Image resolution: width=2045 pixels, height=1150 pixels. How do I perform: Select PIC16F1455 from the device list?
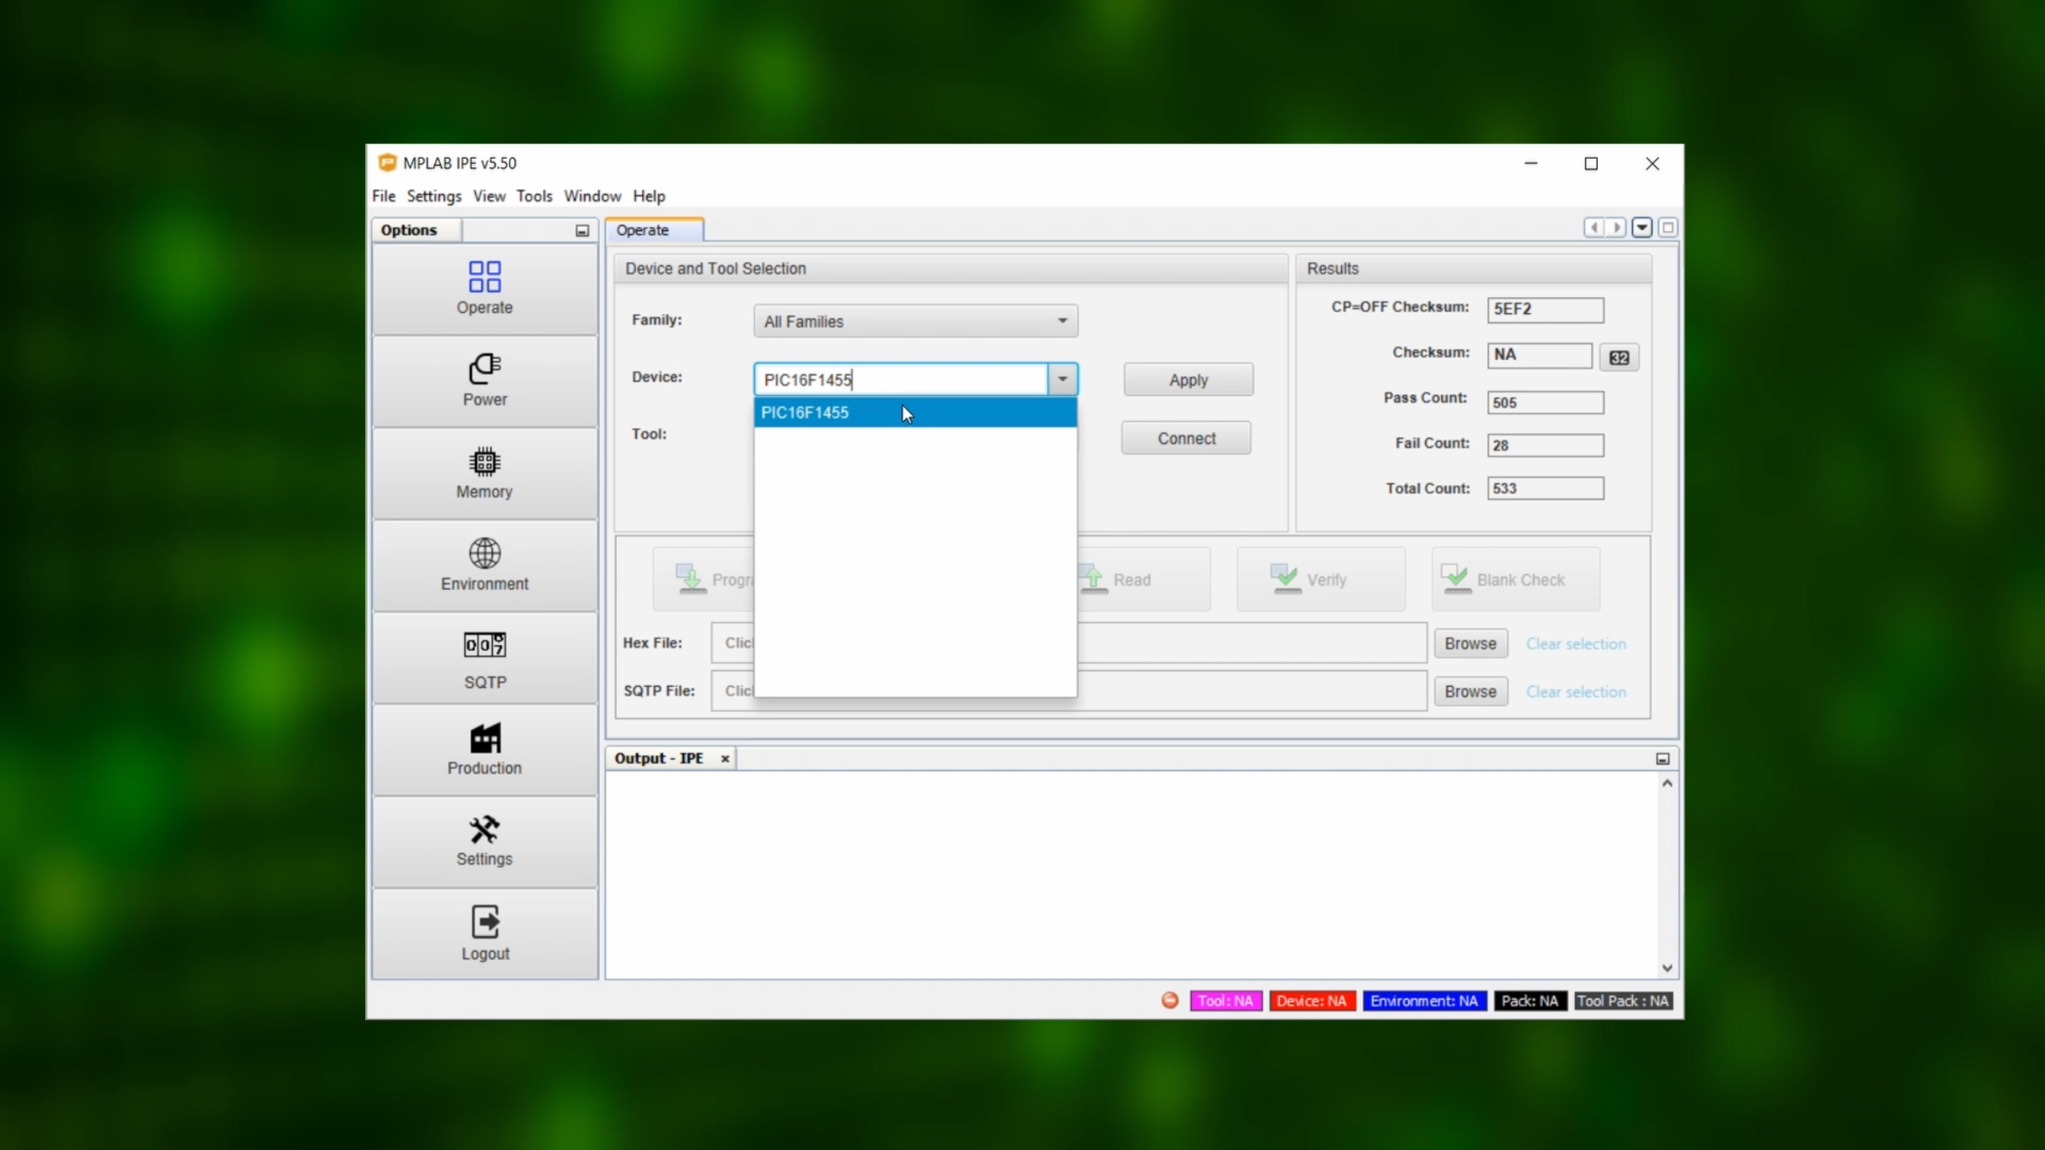805,413
